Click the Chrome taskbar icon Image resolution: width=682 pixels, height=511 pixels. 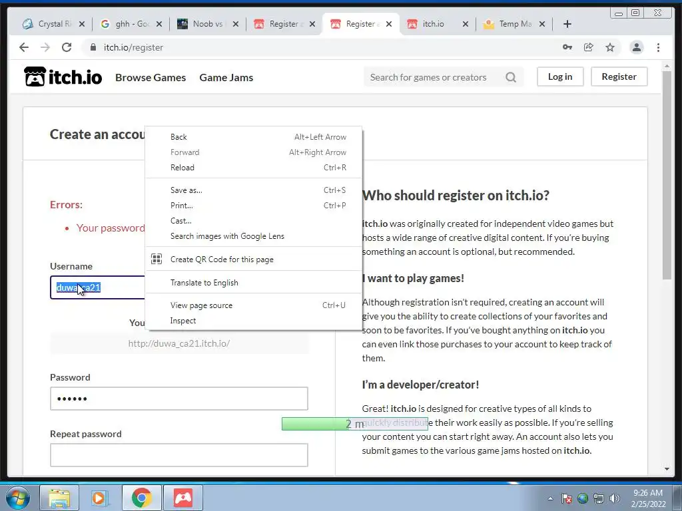(141, 498)
